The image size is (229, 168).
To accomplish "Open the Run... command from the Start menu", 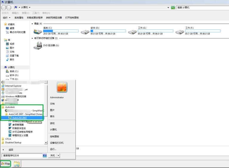I will coord(53,149).
